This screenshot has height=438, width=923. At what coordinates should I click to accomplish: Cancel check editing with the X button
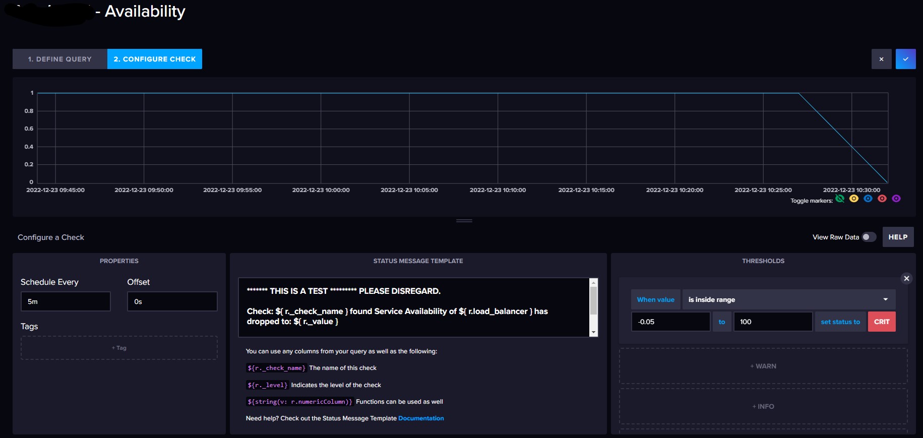pos(881,59)
